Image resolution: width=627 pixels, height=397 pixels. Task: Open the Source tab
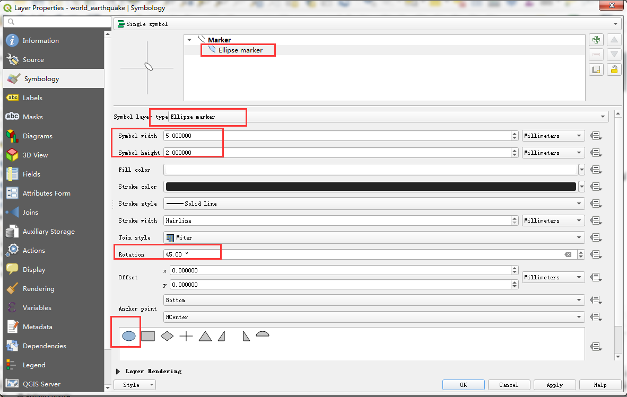pyautogui.click(x=54, y=60)
